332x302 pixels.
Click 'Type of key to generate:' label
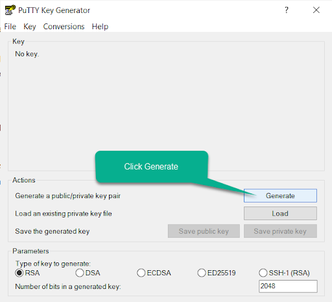[x=53, y=264]
